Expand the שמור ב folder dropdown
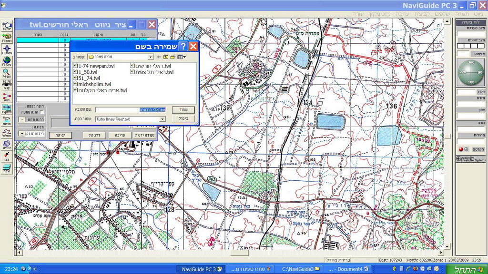 (x=151, y=57)
